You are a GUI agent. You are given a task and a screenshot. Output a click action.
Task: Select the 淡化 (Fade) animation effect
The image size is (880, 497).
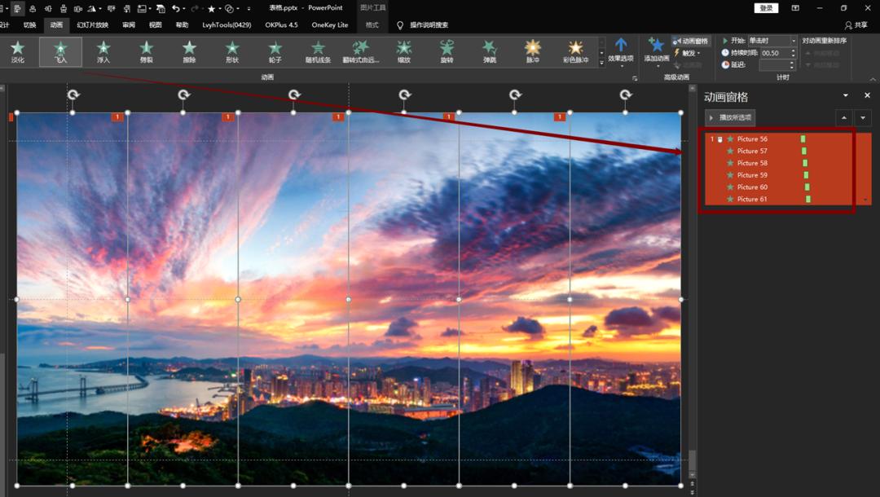pyautogui.click(x=18, y=51)
